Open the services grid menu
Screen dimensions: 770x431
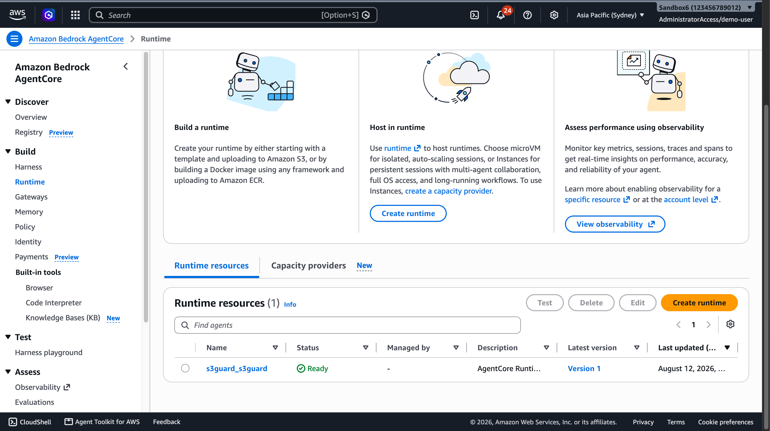click(x=75, y=15)
